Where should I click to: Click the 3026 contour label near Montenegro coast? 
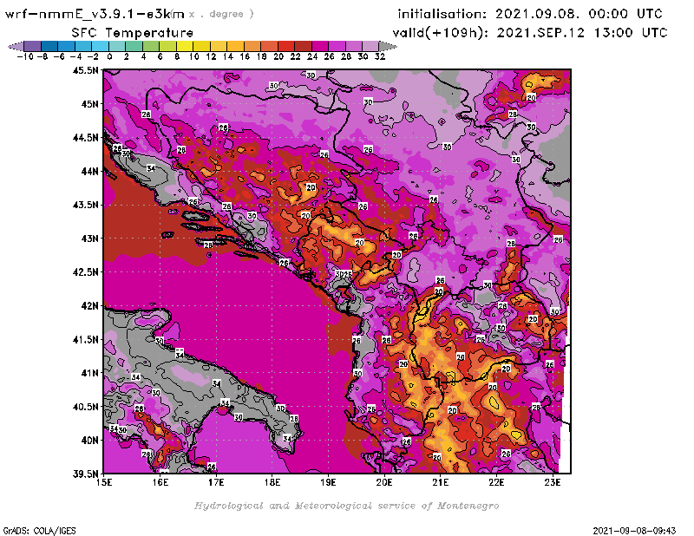[344, 274]
